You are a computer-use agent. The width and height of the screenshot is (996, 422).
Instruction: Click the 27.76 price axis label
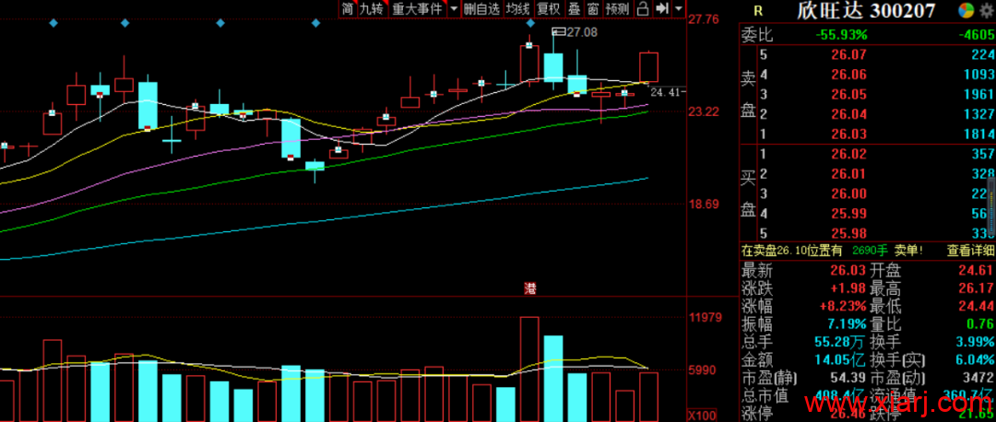coord(705,19)
